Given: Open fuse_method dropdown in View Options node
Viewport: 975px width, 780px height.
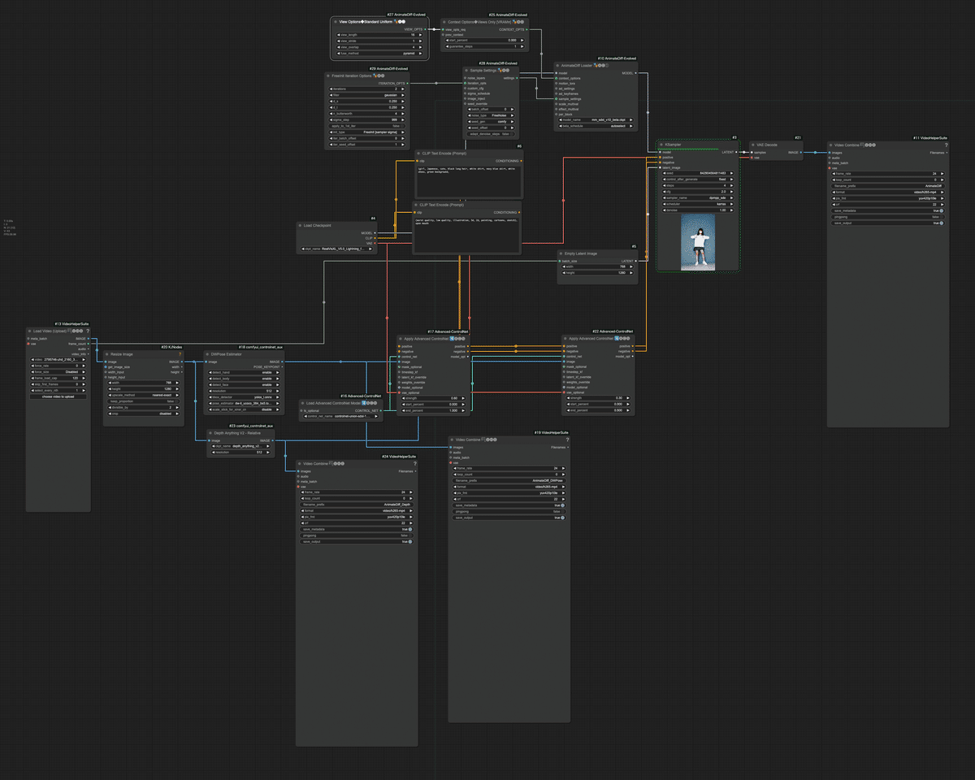Looking at the screenshot, I should pyautogui.click(x=379, y=53).
